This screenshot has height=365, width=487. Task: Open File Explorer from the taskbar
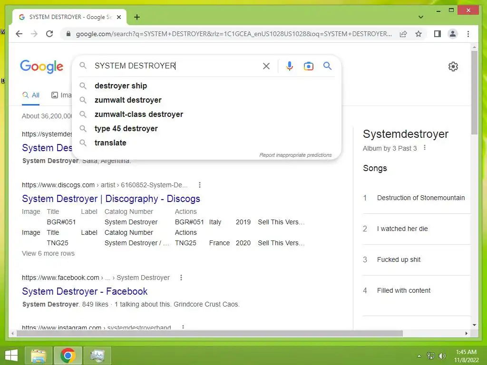click(39, 355)
